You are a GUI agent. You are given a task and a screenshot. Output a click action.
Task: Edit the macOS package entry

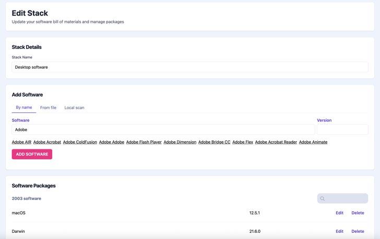coord(339,213)
